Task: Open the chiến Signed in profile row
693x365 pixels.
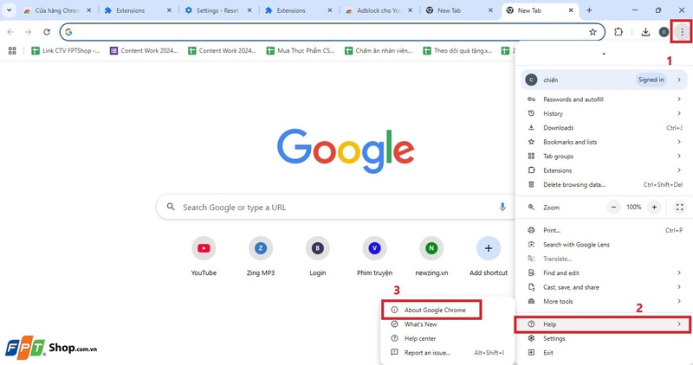Action: 604,80
